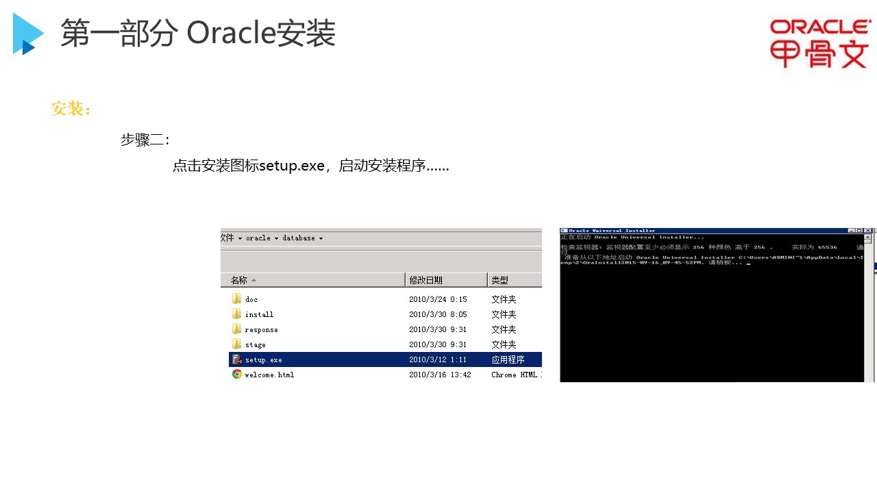
Task: Click the 步骤二： step label
Action: [x=145, y=140]
